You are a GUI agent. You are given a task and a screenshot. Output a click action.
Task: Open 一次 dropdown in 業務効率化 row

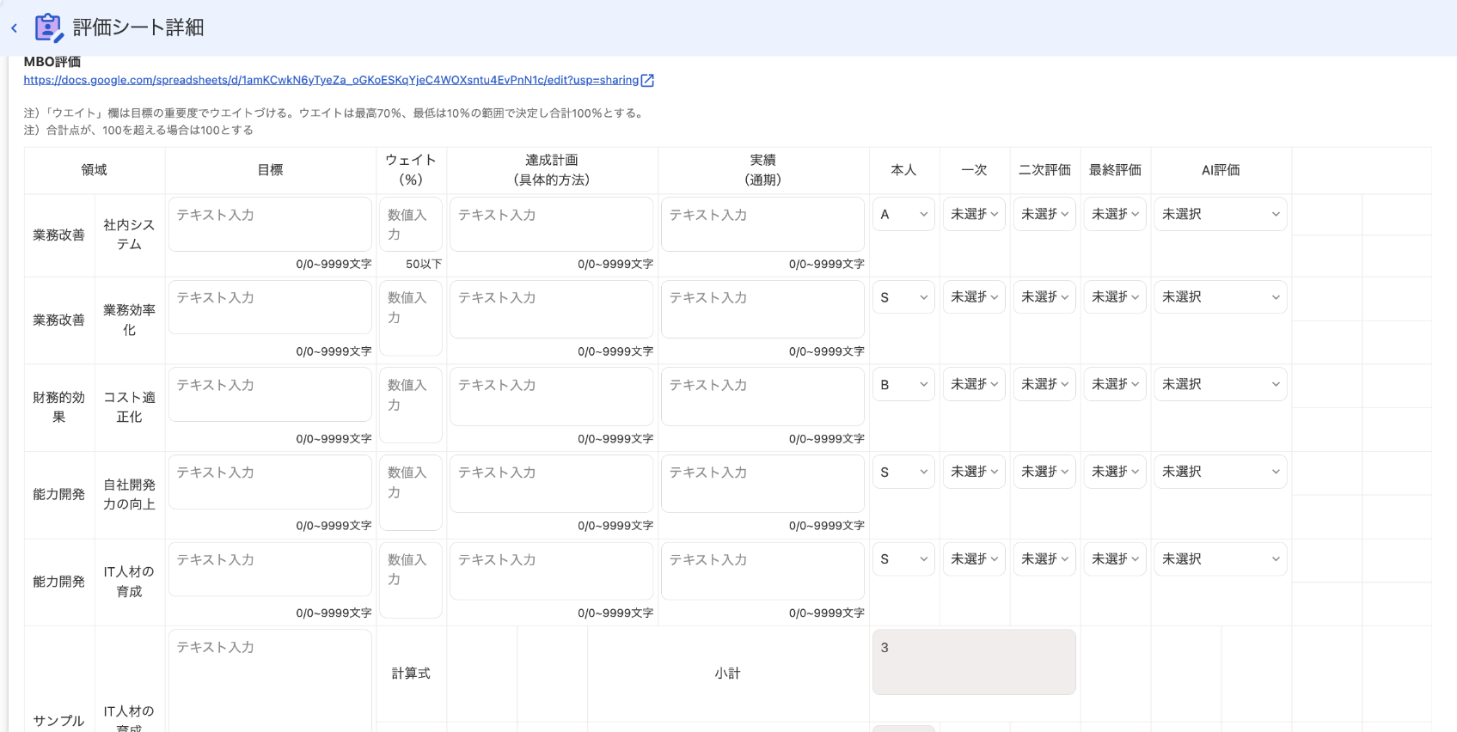click(974, 297)
